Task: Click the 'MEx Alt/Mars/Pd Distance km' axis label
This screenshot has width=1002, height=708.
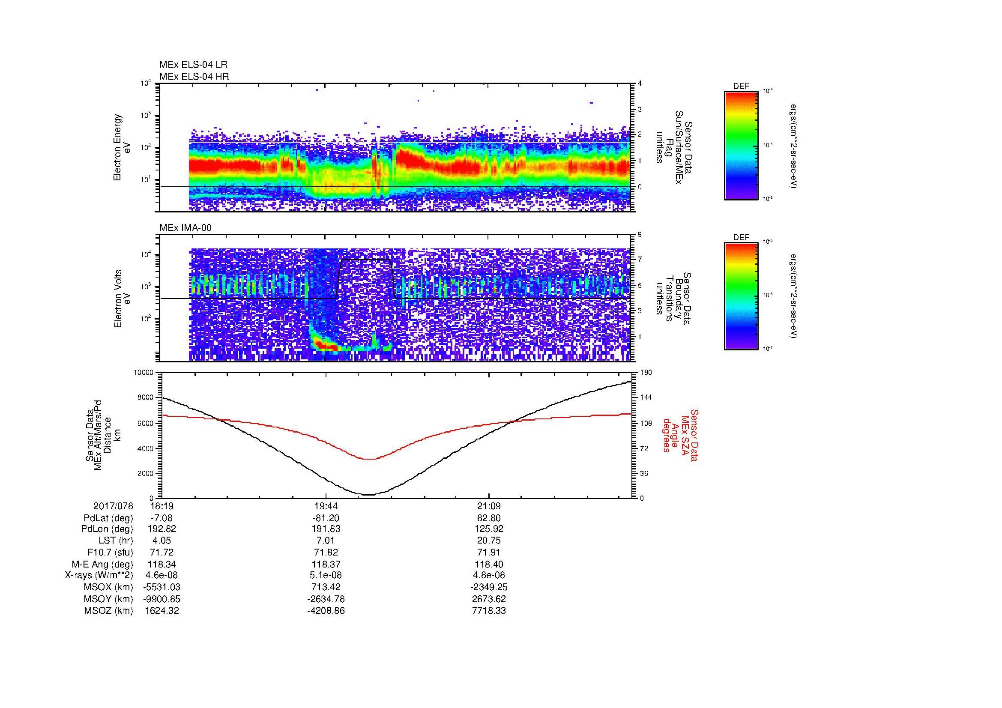Action: click(x=103, y=435)
